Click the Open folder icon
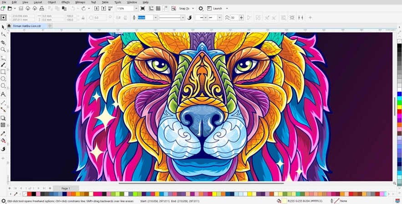The height and width of the screenshot is (204, 402). coord(10,9)
